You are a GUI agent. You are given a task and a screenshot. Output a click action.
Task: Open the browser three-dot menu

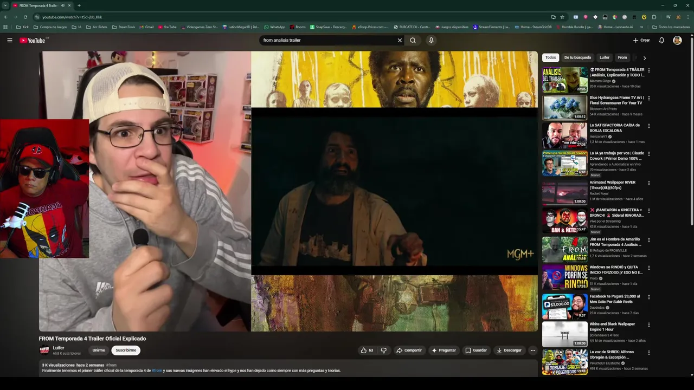(688, 17)
